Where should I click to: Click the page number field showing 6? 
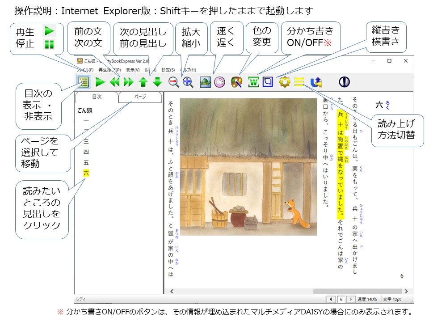point(341,299)
